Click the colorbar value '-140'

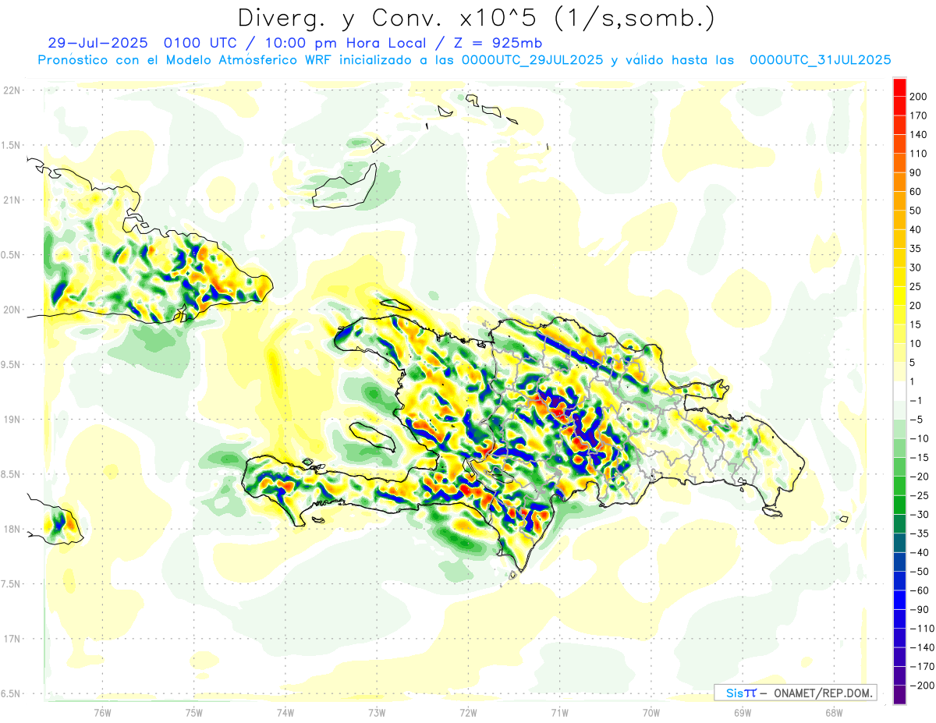click(924, 647)
